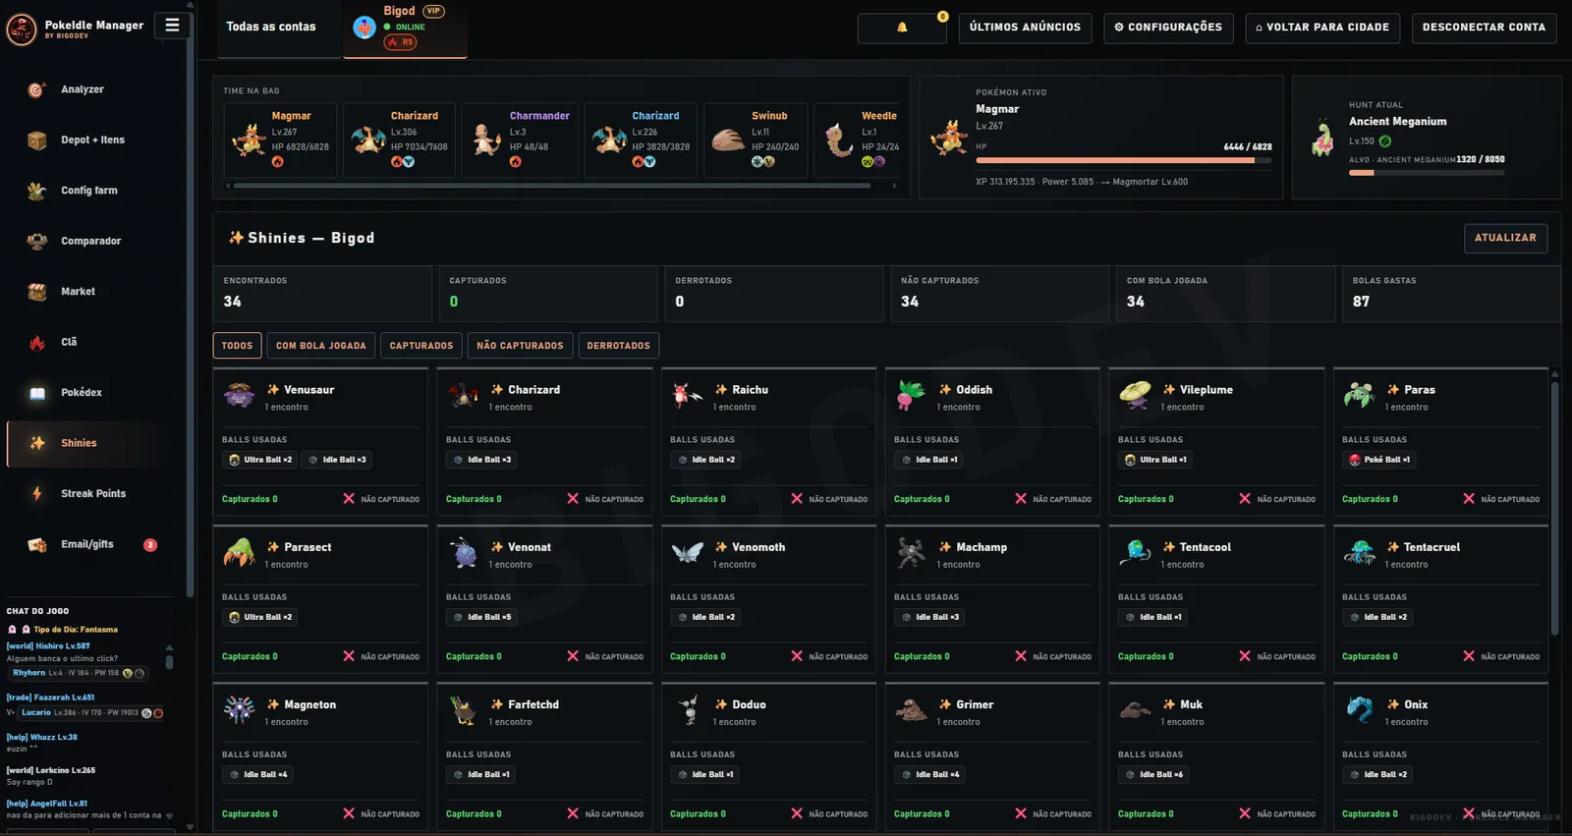Toggle the hamburger menu button

(172, 26)
